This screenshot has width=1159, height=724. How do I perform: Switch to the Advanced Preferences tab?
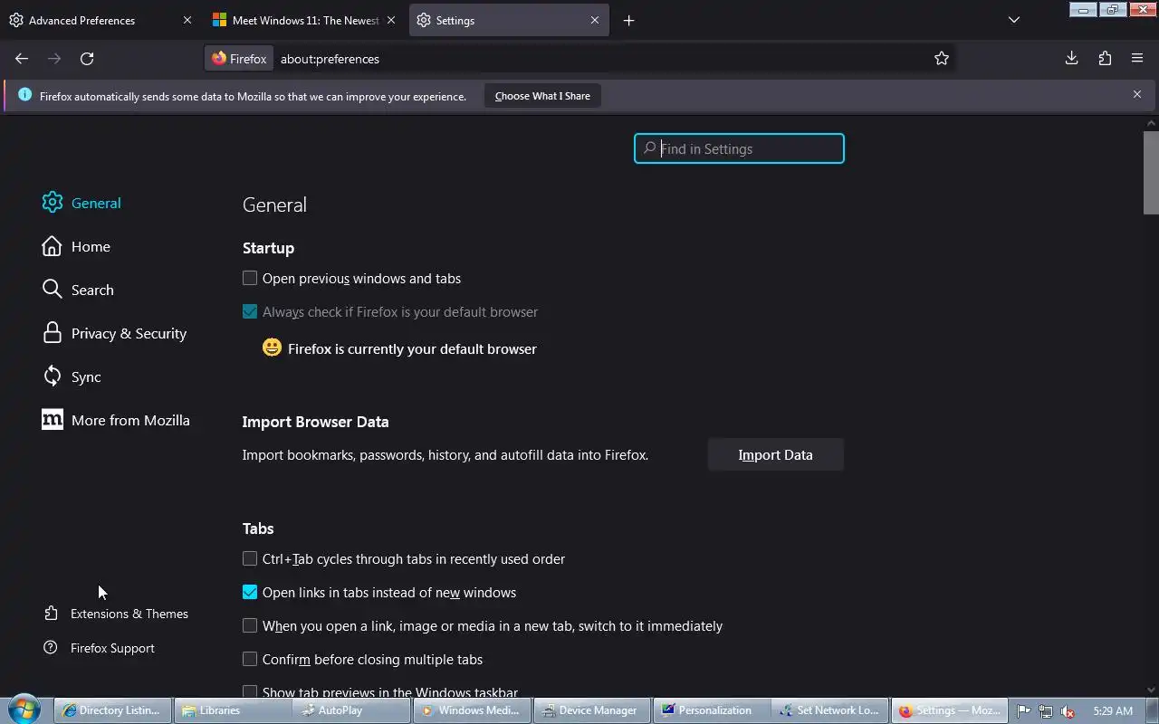coord(101,20)
